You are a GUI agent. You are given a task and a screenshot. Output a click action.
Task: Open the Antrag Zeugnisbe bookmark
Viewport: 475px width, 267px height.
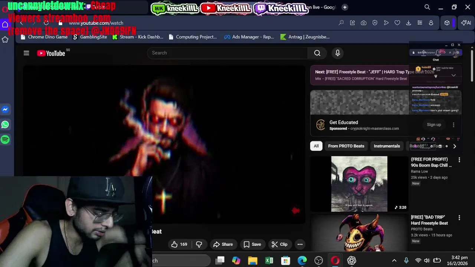click(x=305, y=37)
